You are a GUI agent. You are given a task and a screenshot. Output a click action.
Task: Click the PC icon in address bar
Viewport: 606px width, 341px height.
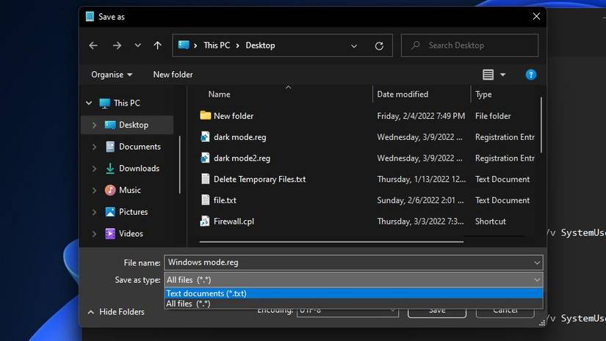[184, 45]
